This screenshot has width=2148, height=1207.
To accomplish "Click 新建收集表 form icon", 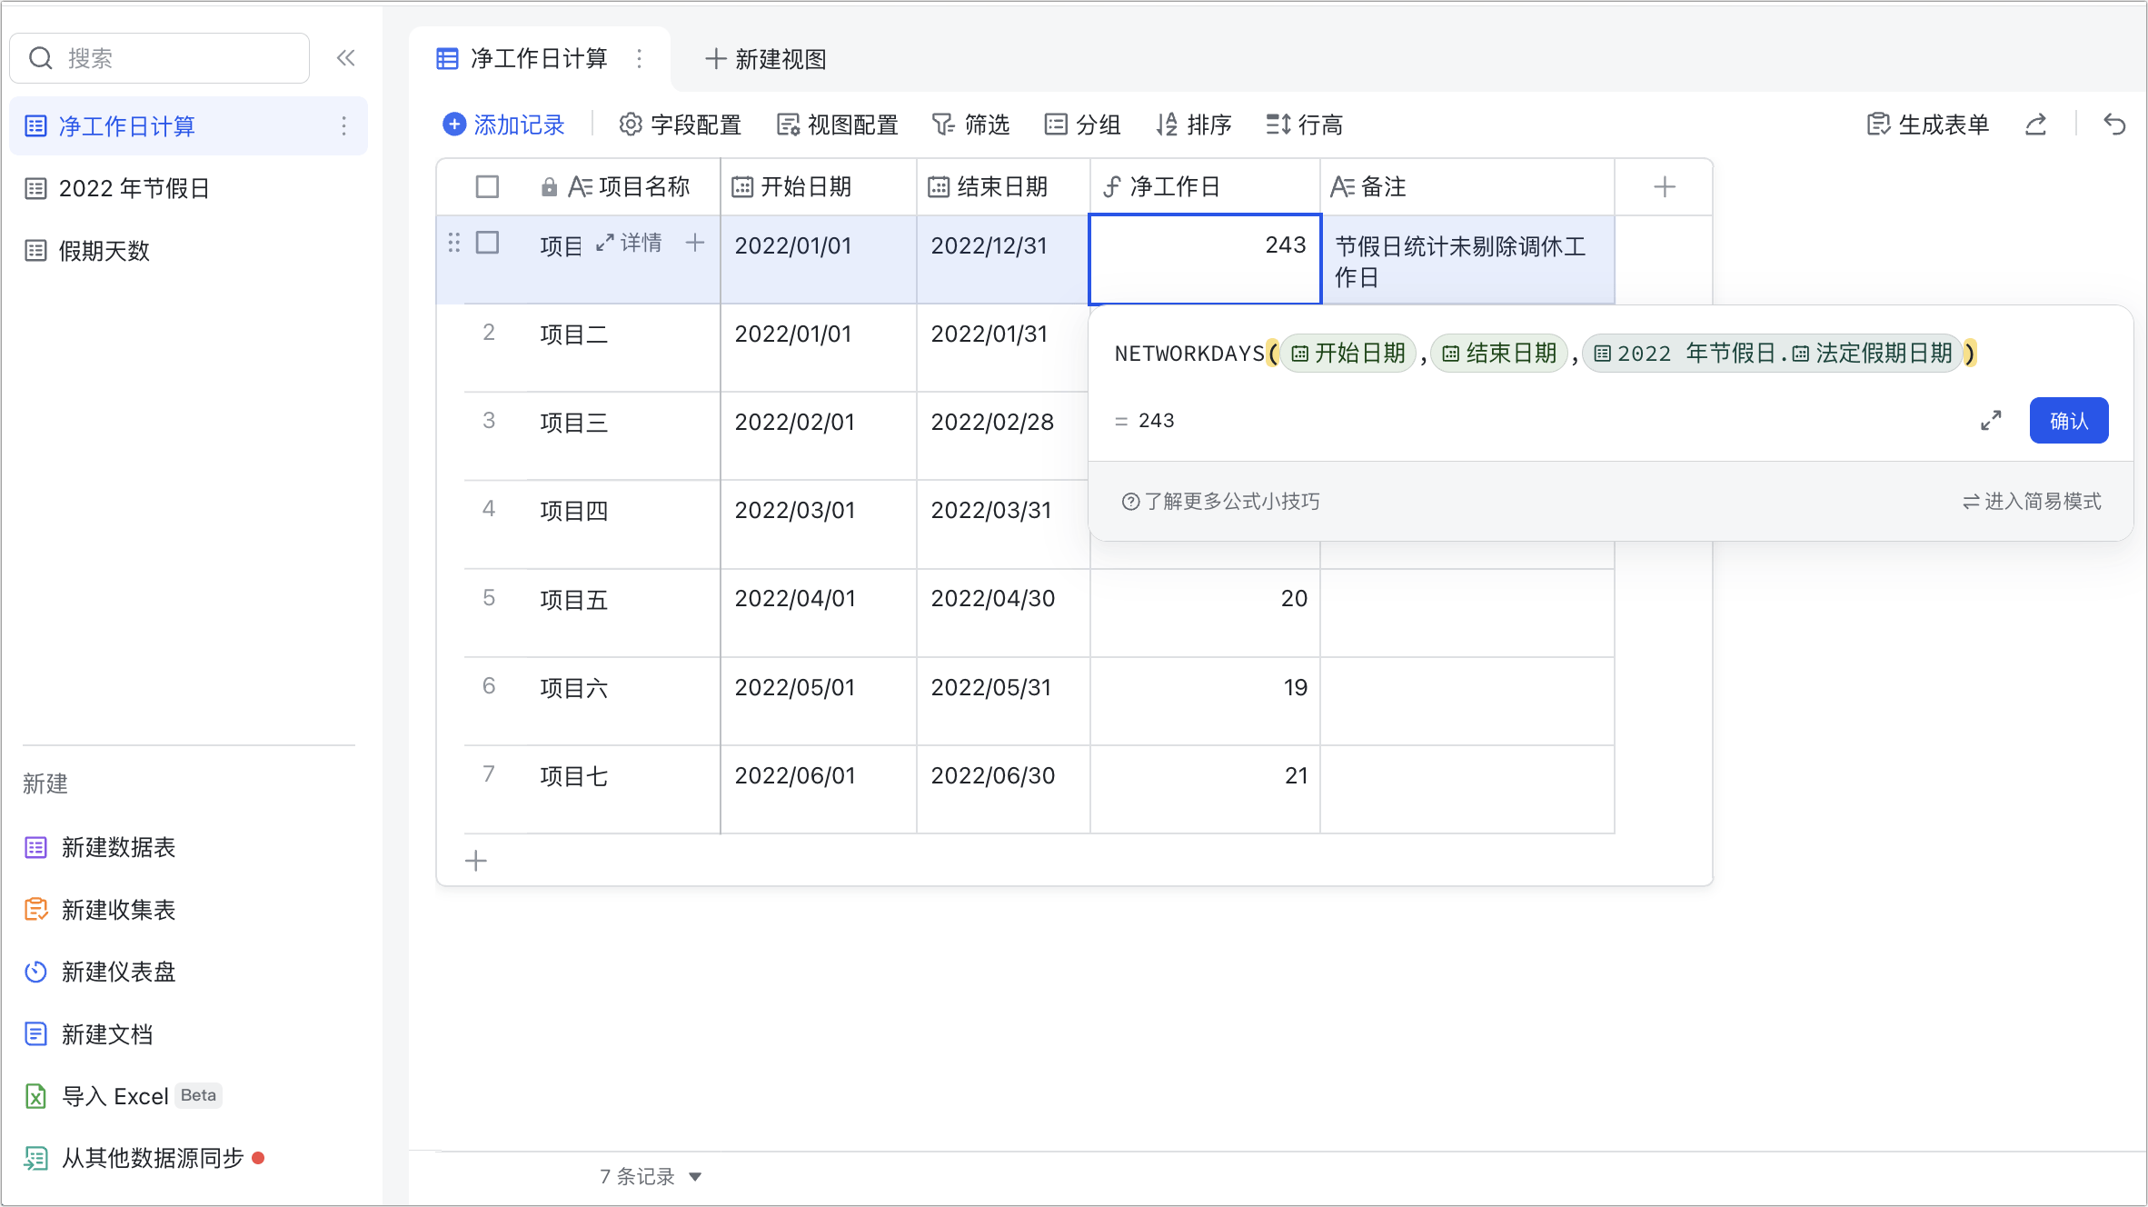I will pyautogui.click(x=35, y=910).
